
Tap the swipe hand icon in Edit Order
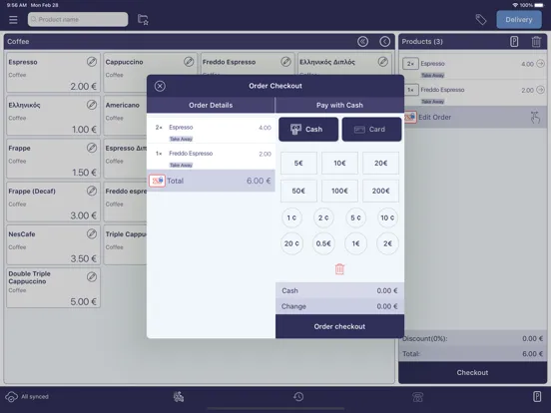pyautogui.click(x=535, y=118)
